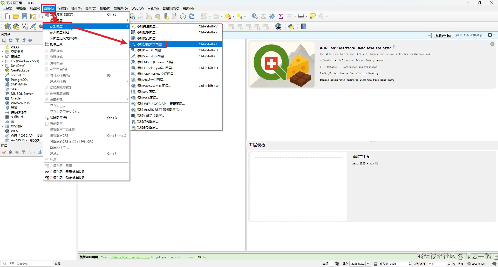The height and width of the screenshot is (267, 498).
Task: Show browser item properties info icon
Action: (x=30, y=40)
